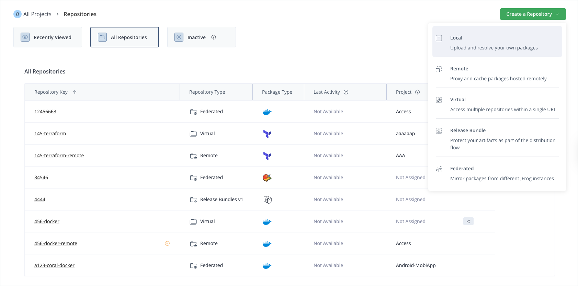Click the Remote repository icon in menu
The width and height of the screenshot is (578, 286).
click(x=439, y=69)
